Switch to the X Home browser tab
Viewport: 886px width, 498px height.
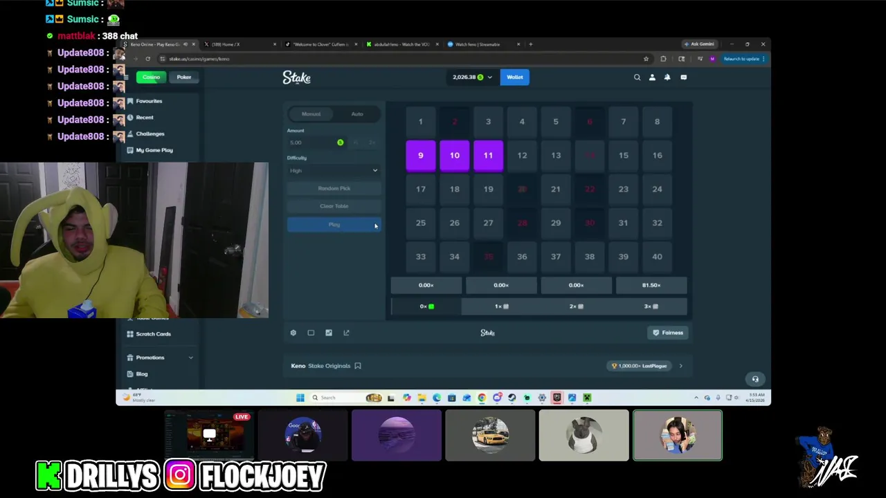(x=239, y=44)
